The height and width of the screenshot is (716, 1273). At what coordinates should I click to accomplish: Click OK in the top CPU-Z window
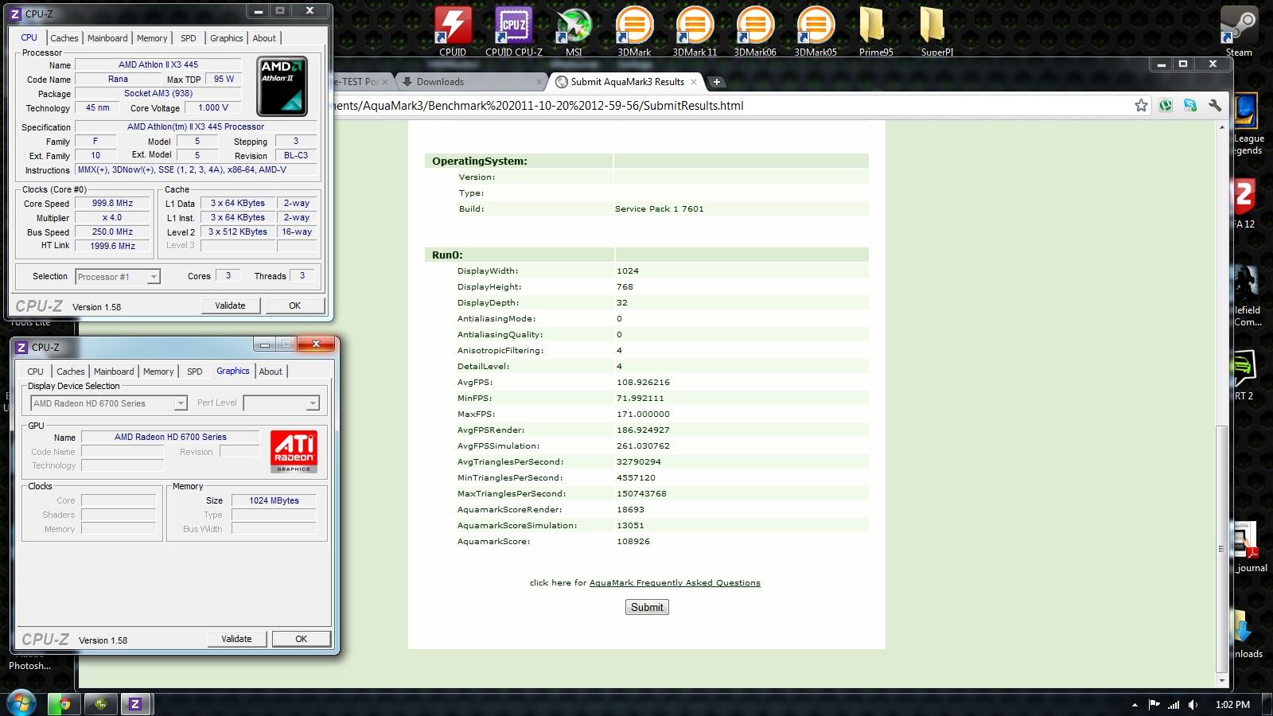[x=294, y=305]
